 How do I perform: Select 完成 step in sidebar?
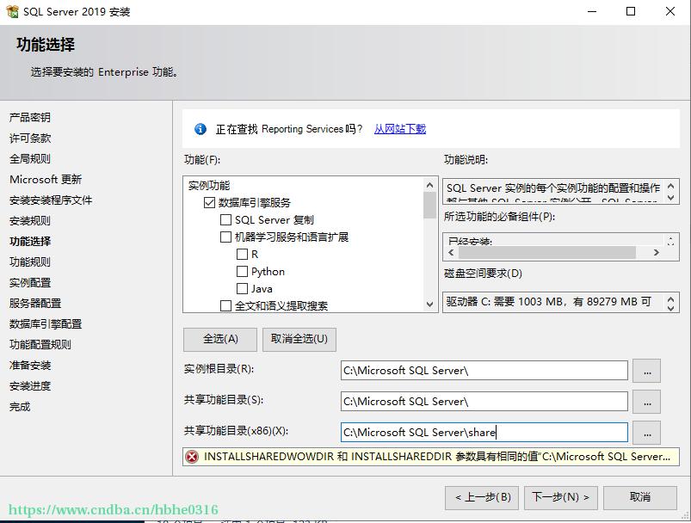tap(20, 407)
